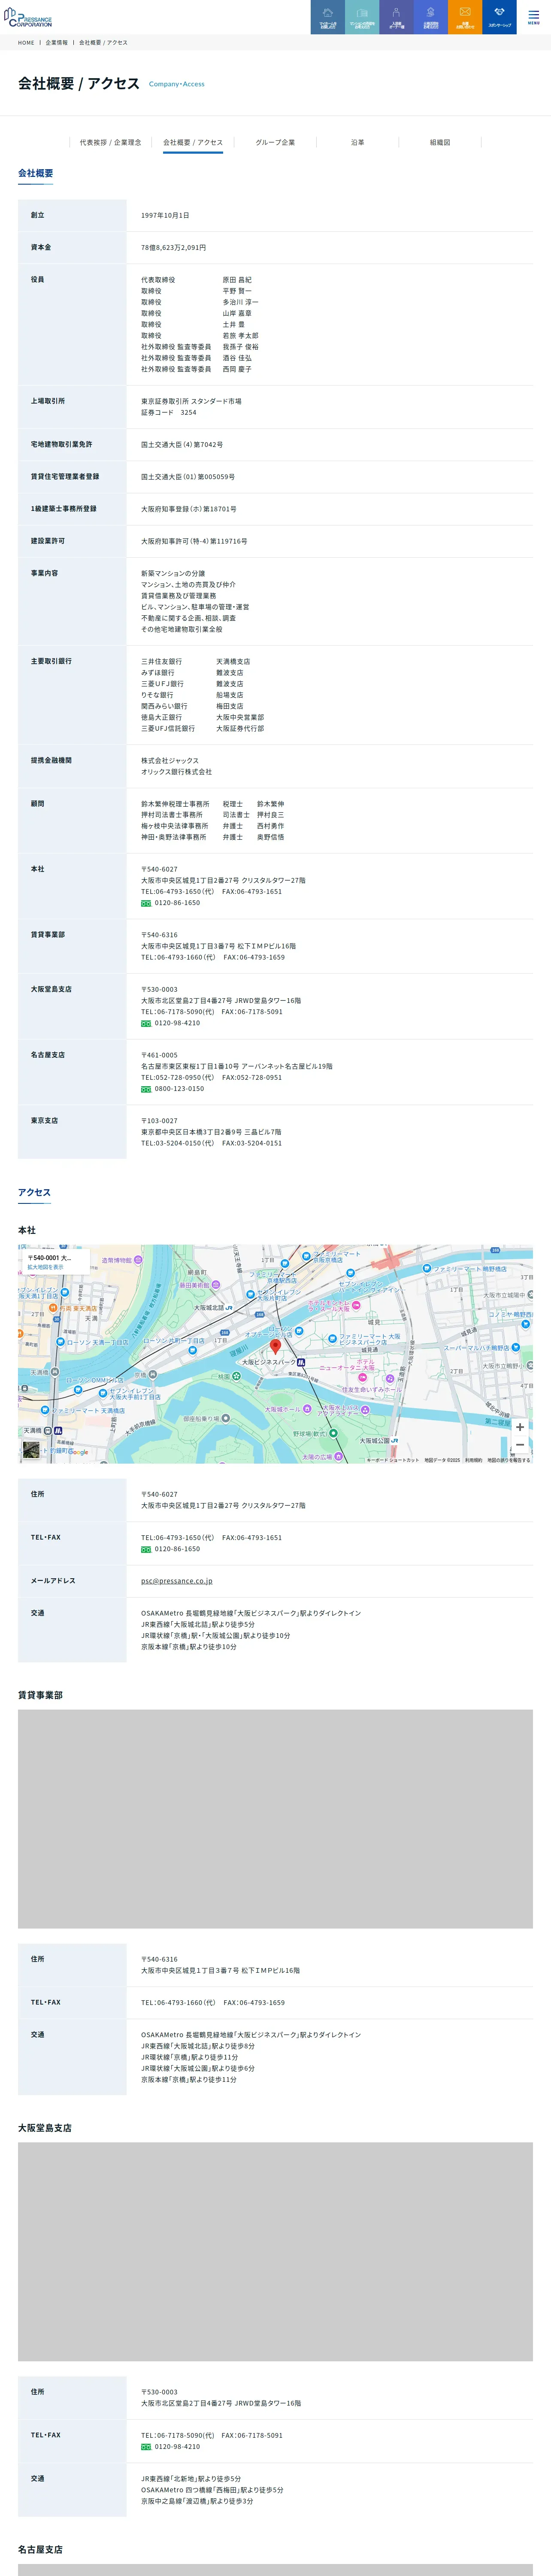Click 地図の誤りを報告する on the map
551x2576 pixels.
point(509,1460)
